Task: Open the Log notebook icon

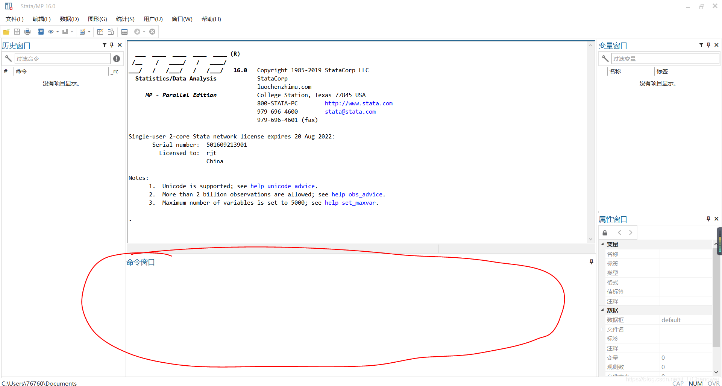Action: 41,32
